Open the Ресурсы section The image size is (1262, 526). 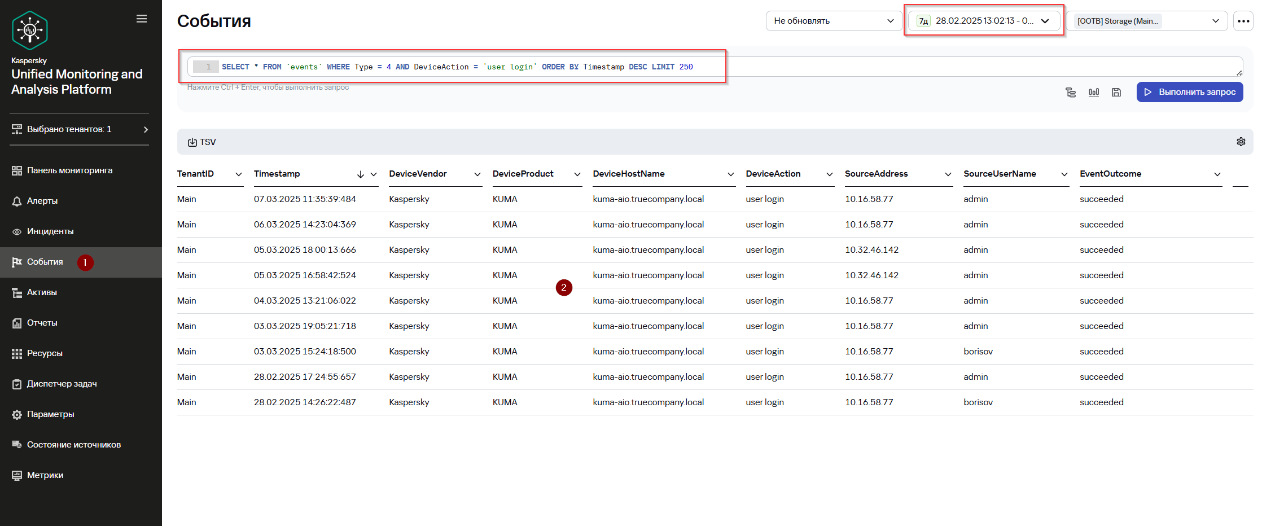pos(81,353)
